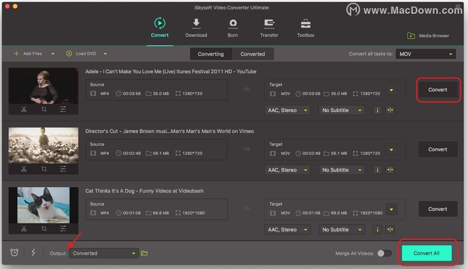Open audio track dropdown for Adele video

[287, 111]
